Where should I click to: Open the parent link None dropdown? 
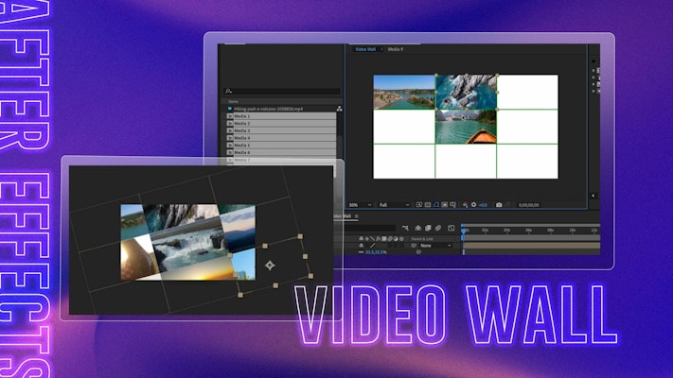click(434, 245)
